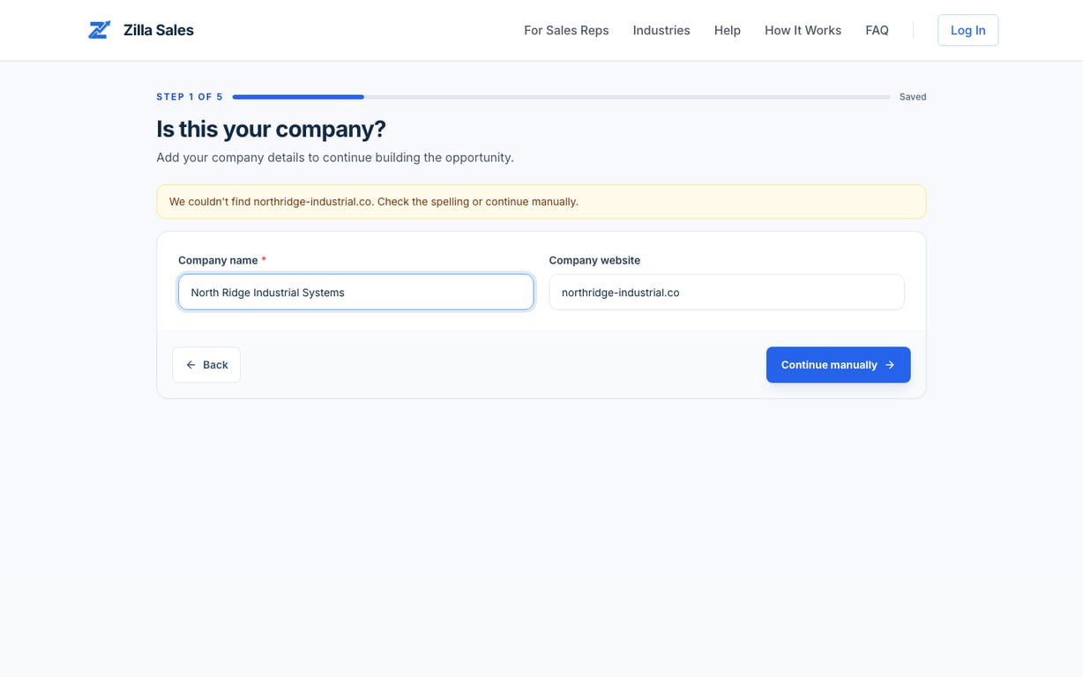Click the couldn't find northridge-industrial.co warning banner
The width and height of the screenshot is (1083, 677).
(541, 202)
